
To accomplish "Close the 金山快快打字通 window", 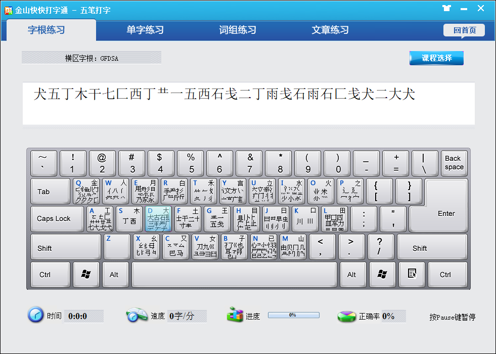I will 481,8.
